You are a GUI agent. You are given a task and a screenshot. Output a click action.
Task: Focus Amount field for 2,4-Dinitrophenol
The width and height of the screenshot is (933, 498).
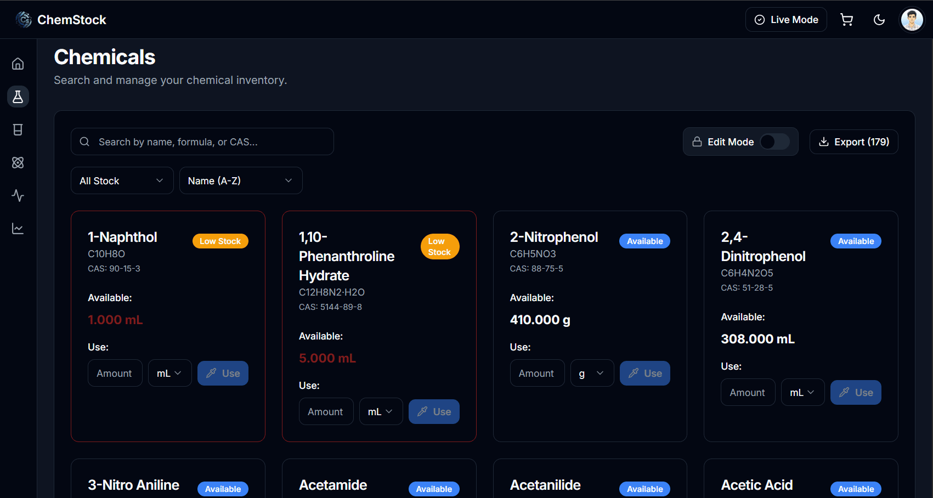pos(748,392)
